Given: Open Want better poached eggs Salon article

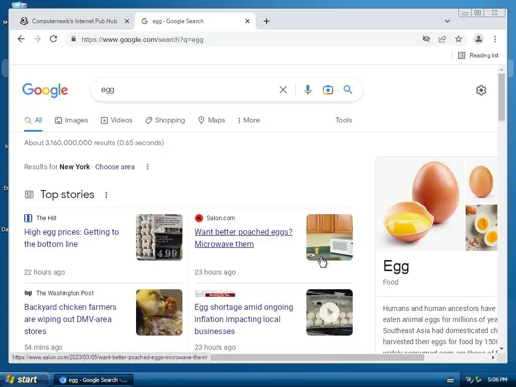Looking at the screenshot, I should click(243, 238).
